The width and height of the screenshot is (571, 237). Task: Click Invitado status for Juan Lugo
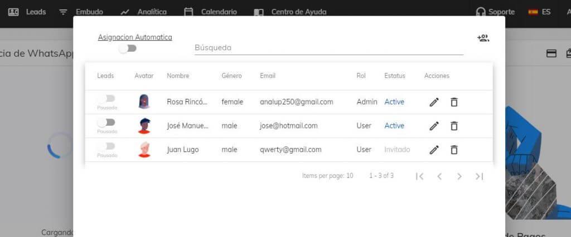[x=397, y=150]
